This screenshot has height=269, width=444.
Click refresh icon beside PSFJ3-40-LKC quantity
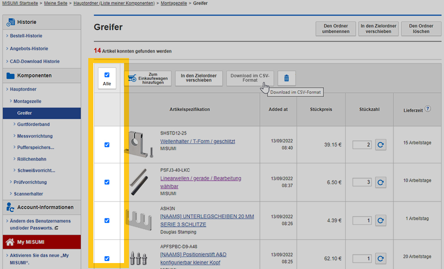tap(381, 182)
